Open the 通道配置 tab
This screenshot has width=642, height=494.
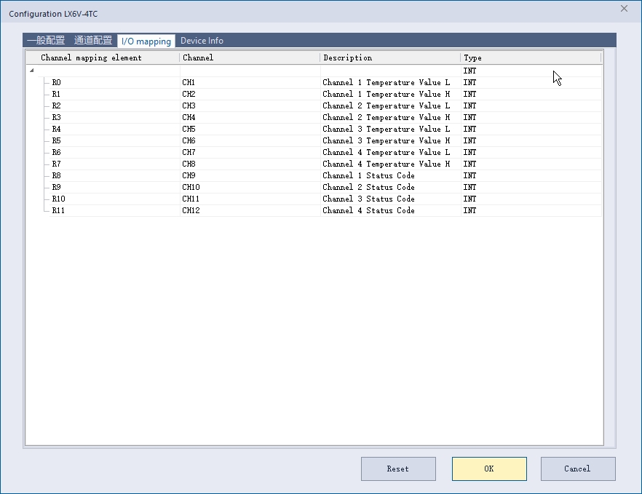(x=93, y=41)
